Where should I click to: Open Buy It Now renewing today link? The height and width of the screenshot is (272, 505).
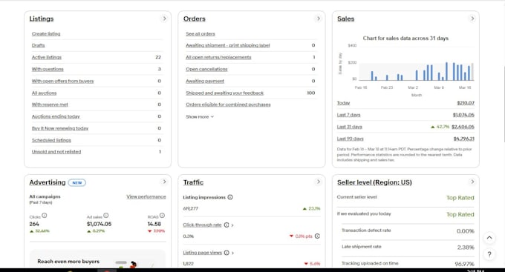coord(60,128)
